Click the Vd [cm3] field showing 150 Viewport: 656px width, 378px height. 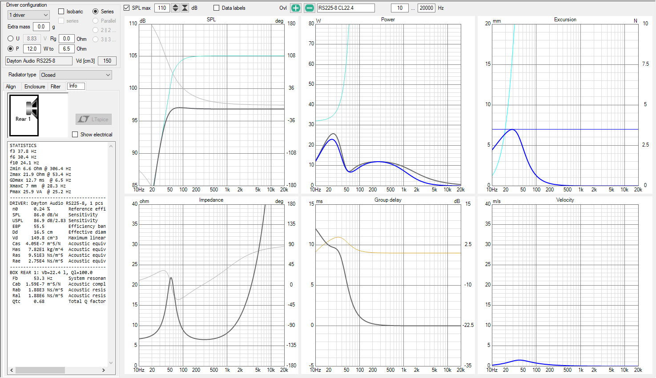click(x=107, y=61)
